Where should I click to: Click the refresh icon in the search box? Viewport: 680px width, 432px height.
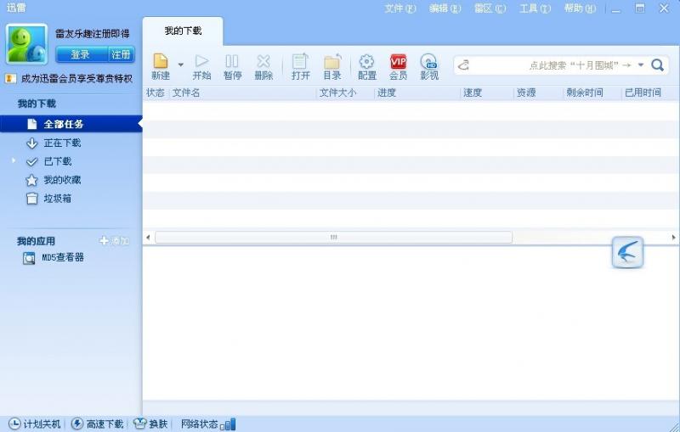point(463,65)
